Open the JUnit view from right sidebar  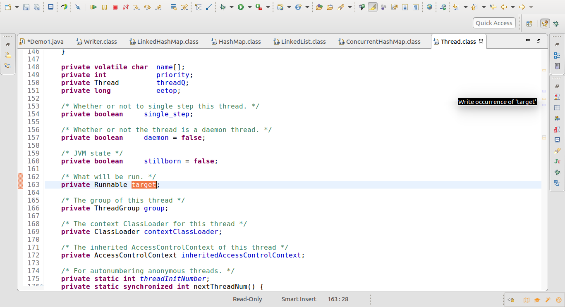[x=557, y=161]
